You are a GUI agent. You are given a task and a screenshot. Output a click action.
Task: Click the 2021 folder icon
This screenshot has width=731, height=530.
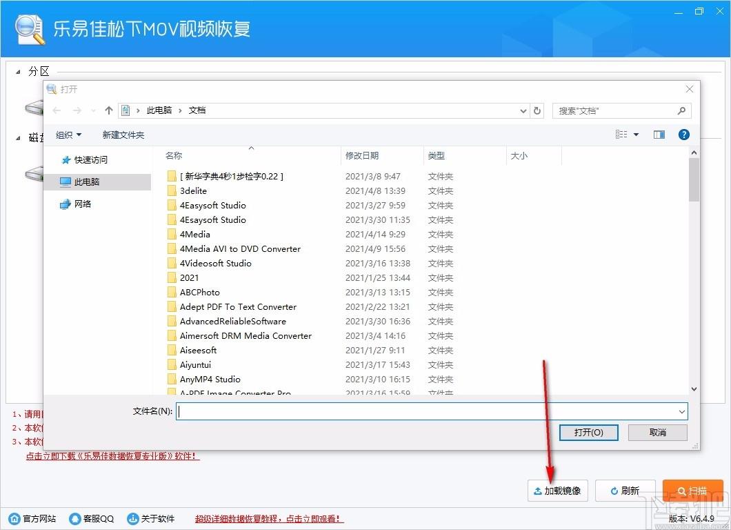click(172, 277)
